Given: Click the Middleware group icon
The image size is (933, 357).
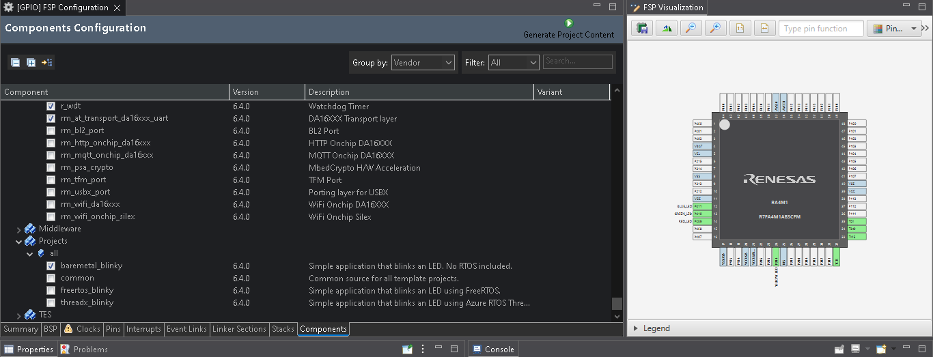Looking at the screenshot, I should 30,229.
